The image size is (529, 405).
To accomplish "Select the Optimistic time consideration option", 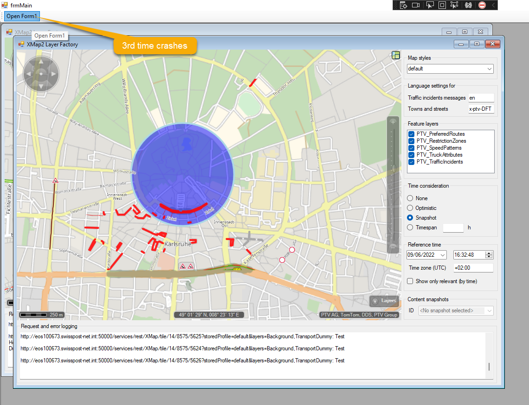I will click(x=410, y=208).
